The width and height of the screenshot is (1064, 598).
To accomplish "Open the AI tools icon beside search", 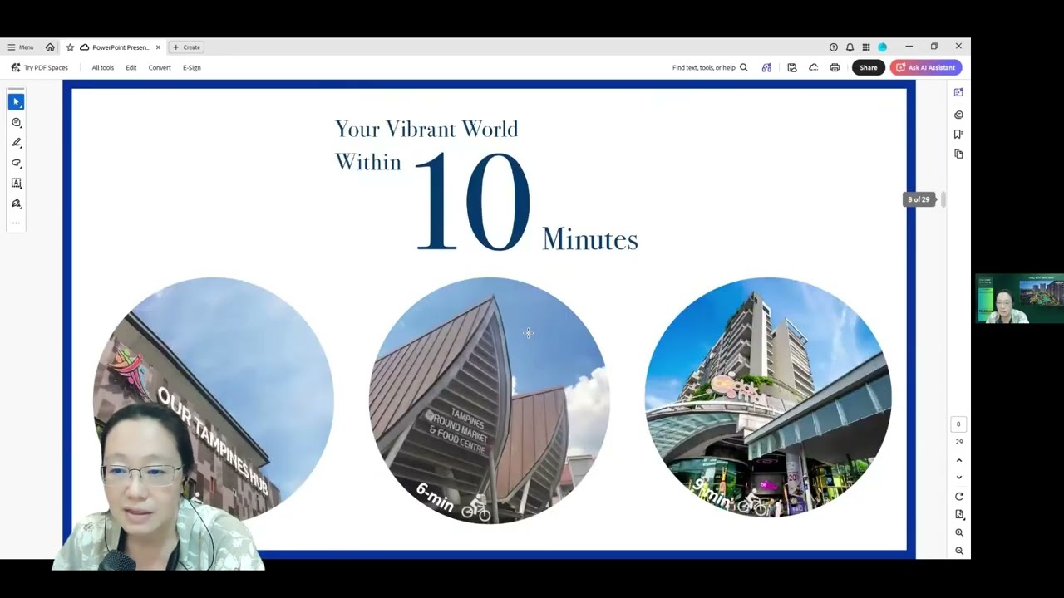I will 766,67.
